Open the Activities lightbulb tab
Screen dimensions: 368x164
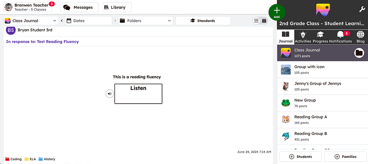tap(303, 37)
